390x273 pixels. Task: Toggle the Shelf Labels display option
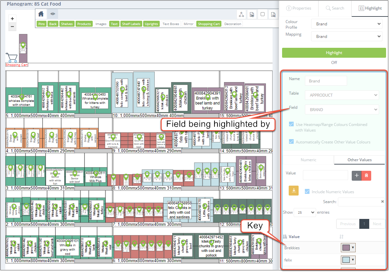coord(131,24)
